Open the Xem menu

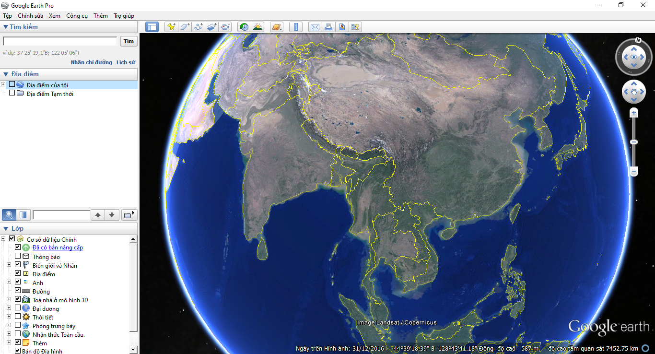[55, 16]
